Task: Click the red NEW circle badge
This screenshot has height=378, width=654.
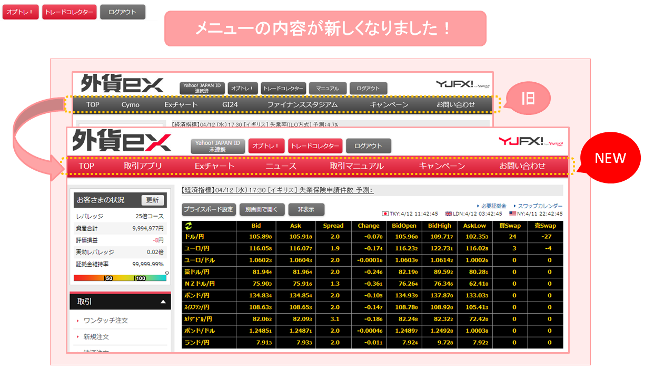Action: 610,158
